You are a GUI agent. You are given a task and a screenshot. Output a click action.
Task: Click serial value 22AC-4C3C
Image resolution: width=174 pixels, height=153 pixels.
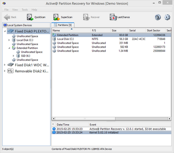click(139, 39)
